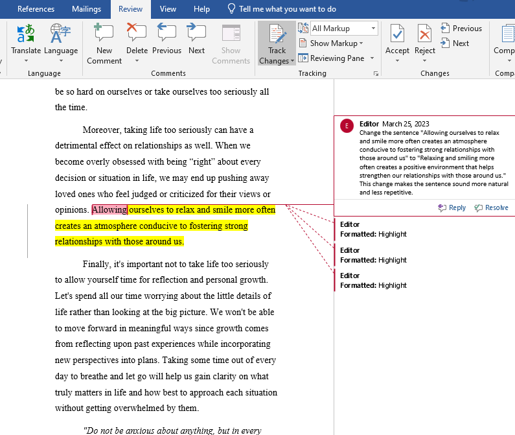Insert a New Comment

(104, 34)
